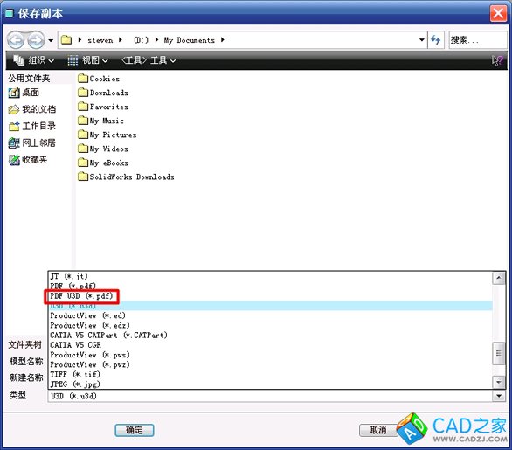The image size is (512, 450).
Task: Open 收藏夹 favorites in sidebar
Action: pos(28,160)
